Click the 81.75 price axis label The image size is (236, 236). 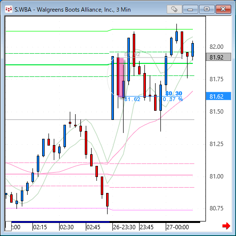pyautogui.click(x=217, y=79)
